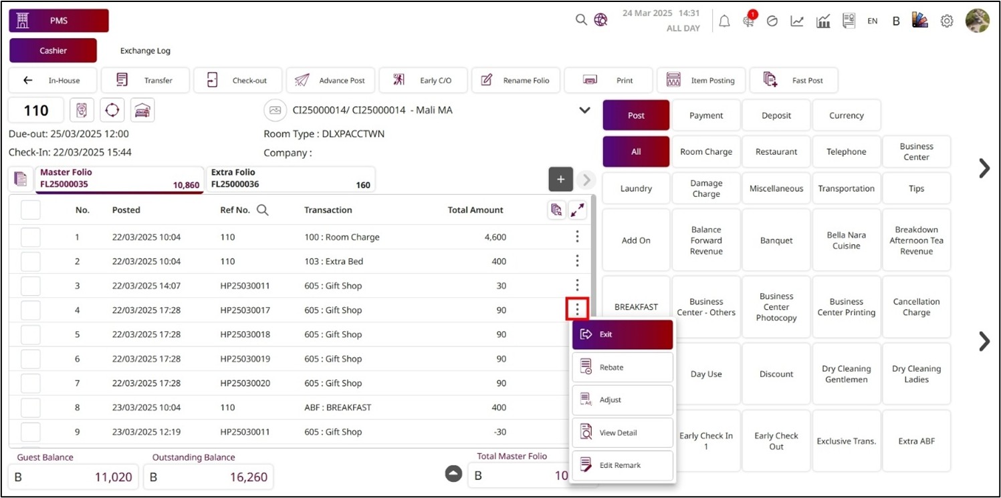Click the Check-out button
The image size is (1001, 498).
click(x=239, y=81)
